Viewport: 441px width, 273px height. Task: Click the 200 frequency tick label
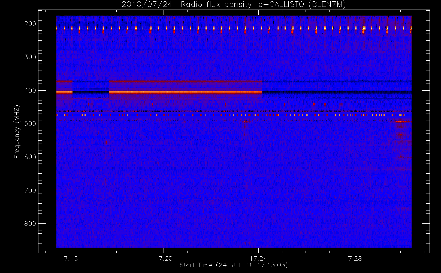pos(30,24)
